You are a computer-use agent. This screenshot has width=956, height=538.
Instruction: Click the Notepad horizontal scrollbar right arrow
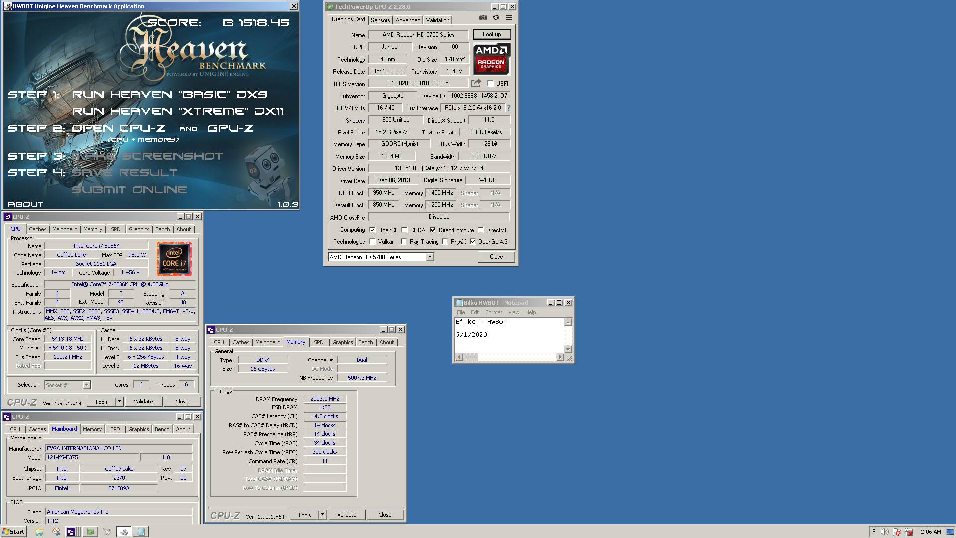pos(560,357)
